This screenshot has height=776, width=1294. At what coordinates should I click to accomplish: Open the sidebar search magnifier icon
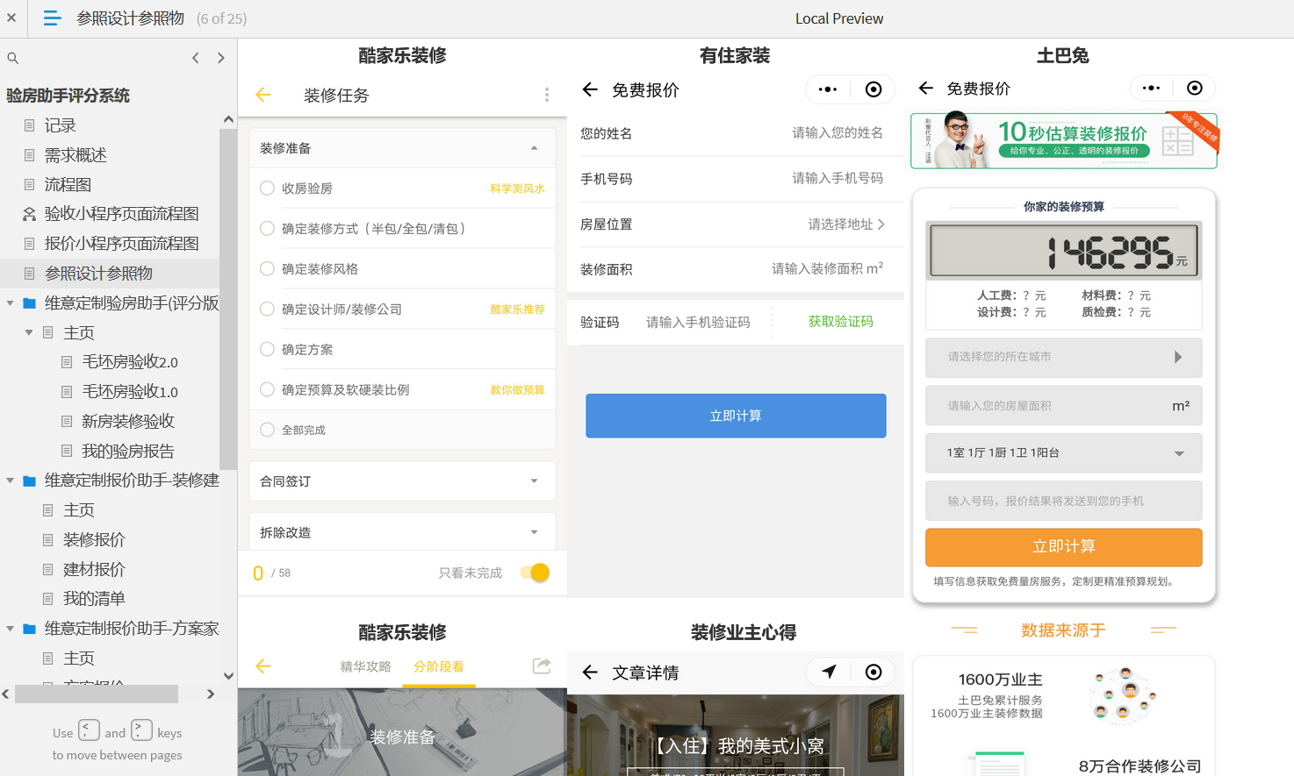[x=13, y=58]
